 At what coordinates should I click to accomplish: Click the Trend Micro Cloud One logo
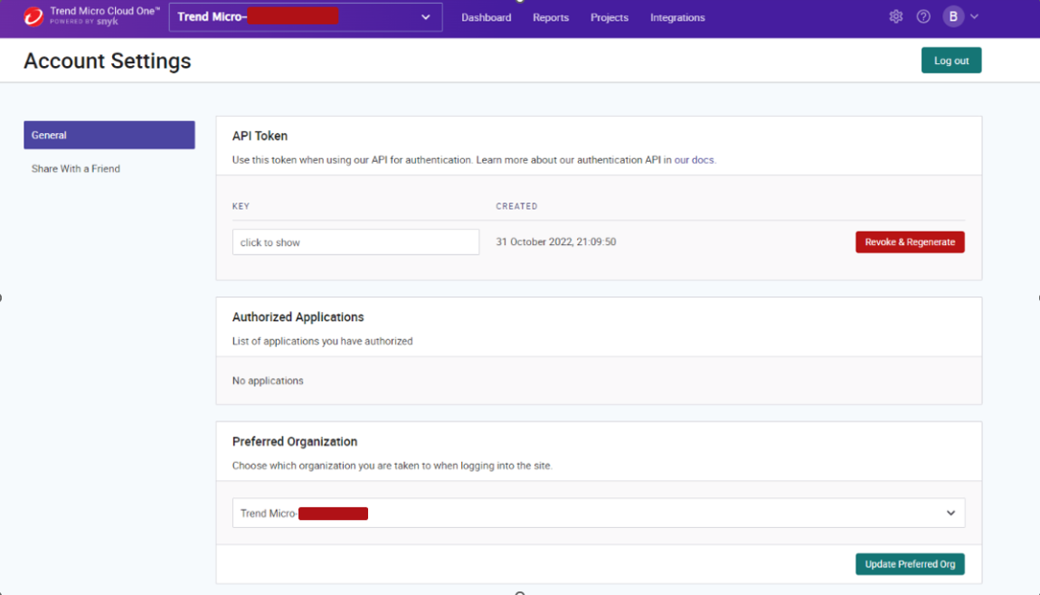click(x=90, y=16)
